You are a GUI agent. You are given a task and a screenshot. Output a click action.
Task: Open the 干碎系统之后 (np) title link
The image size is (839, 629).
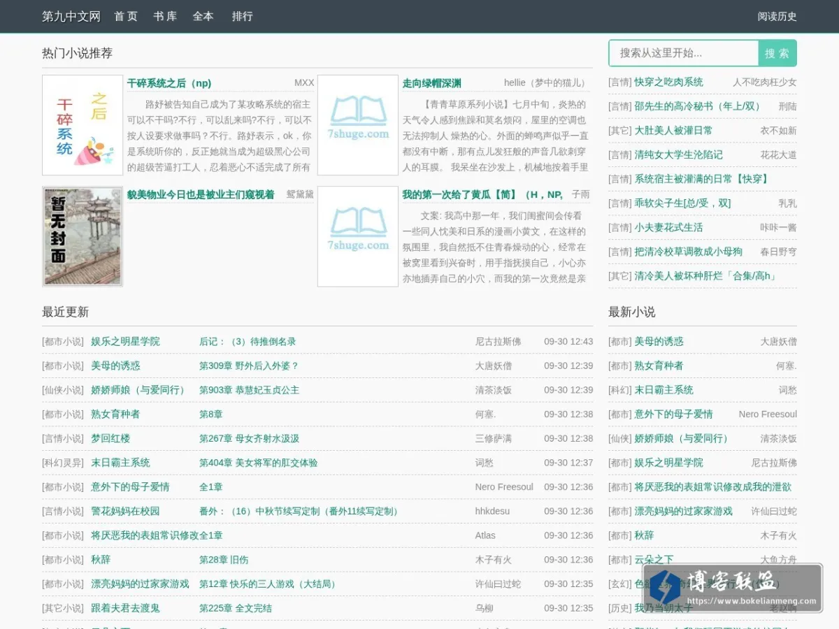tap(169, 83)
